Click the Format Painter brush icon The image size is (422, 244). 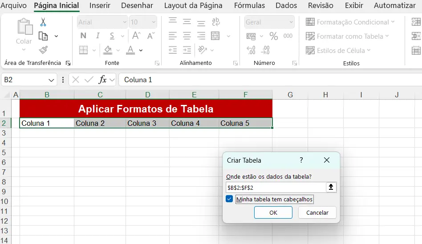pyautogui.click(x=43, y=50)
